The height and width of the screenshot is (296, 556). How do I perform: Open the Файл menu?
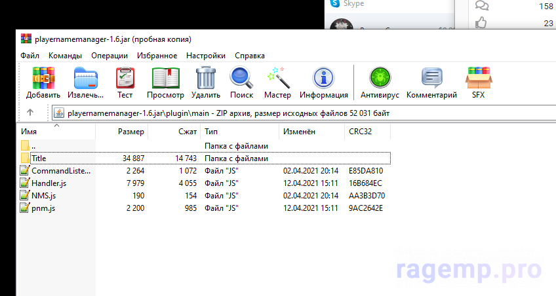click(x=30, y=56)
